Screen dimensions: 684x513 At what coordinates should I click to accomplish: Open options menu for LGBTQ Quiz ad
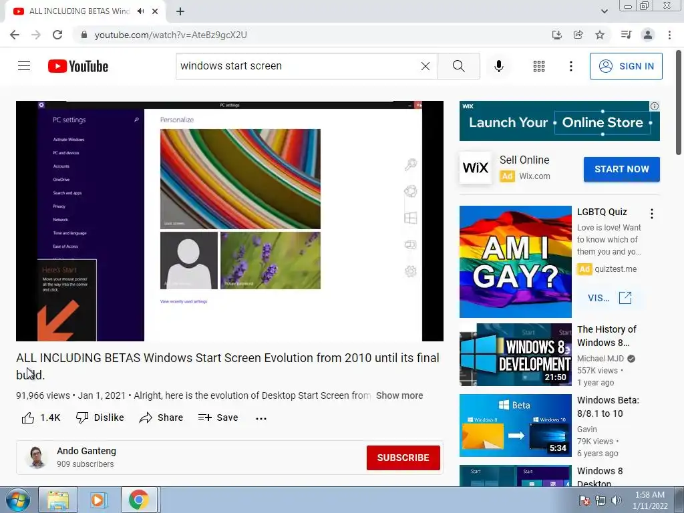pyautogui.click(x=652, y=213)
